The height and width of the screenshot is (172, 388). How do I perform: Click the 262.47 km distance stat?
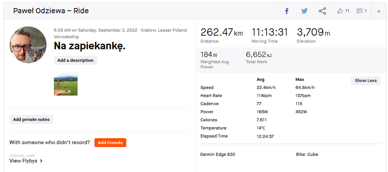(221, 33)
